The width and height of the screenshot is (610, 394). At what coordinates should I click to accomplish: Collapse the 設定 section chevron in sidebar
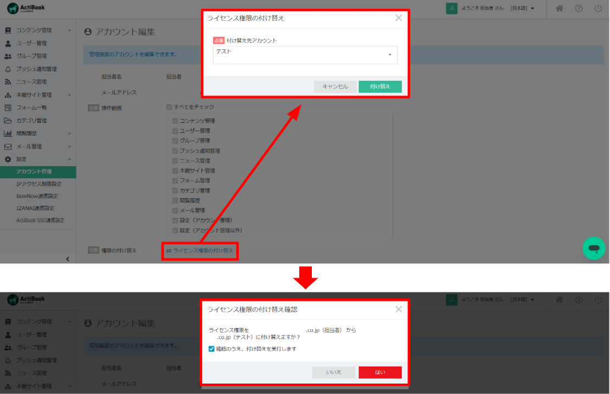pyautogui.click(x=70, y=159)
